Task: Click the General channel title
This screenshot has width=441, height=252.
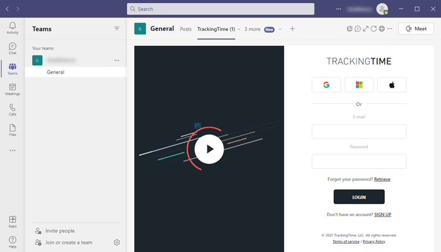Action: click(162, 29)
